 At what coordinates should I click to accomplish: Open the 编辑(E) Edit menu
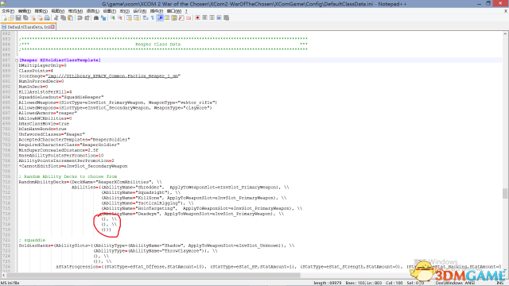(x=25, y=11)
